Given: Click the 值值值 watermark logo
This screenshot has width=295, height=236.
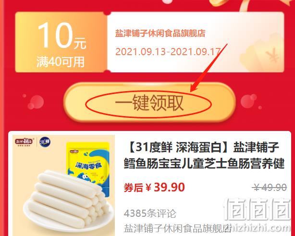Looking at the screenshot, I should 257,209.
